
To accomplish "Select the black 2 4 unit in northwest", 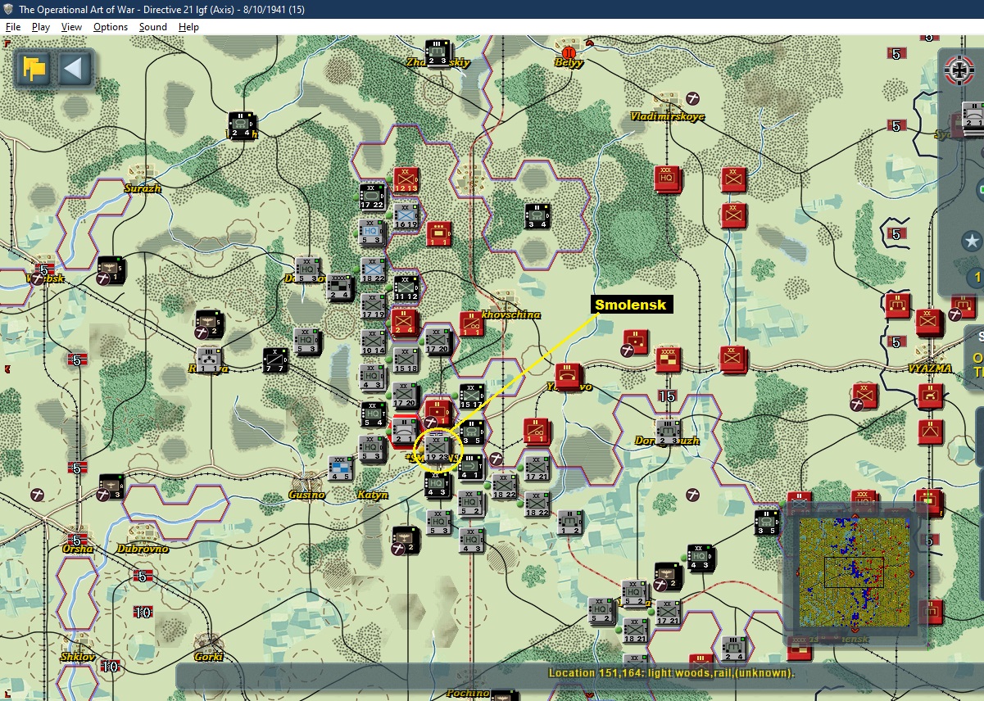I will 242,124.
